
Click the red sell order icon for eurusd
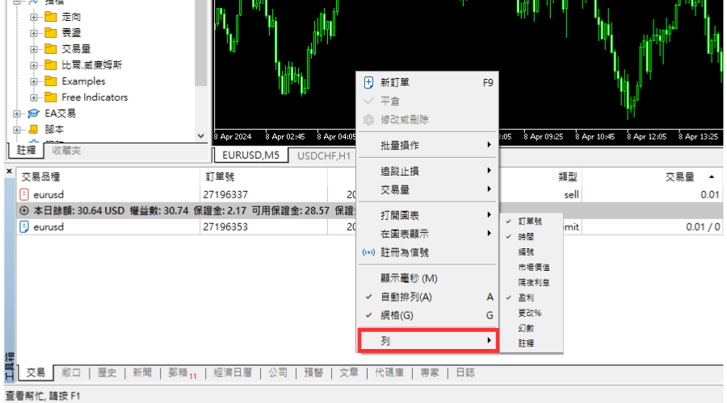click(24, 194)
